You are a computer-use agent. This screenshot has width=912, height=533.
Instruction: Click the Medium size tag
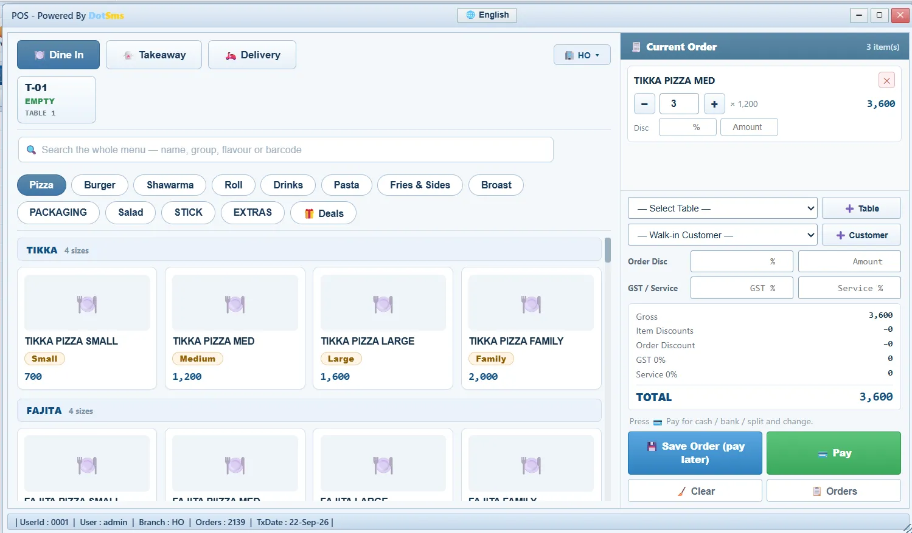[x=198, y=359]
